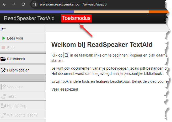This screenshot has width=172, height=122.
Task: Open the Voorlezen settings
Action: coord(15,87)
